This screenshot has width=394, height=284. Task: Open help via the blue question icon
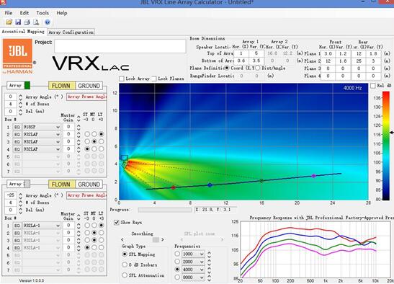48,22
